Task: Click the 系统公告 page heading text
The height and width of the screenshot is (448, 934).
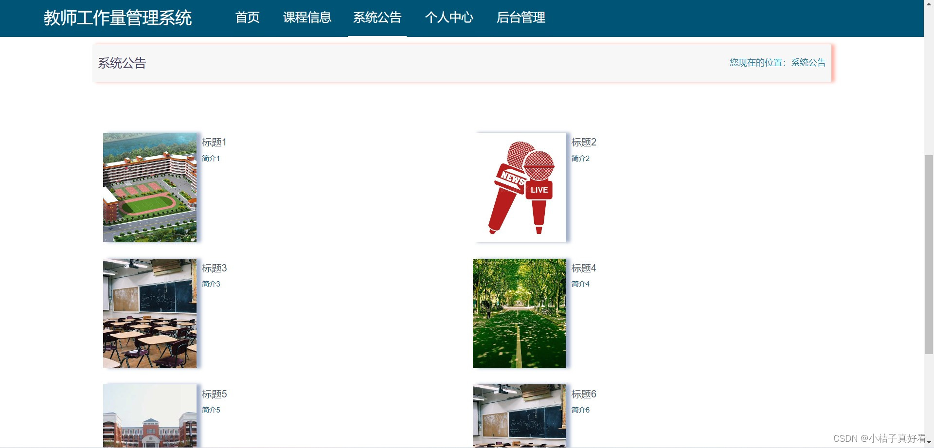Action: 122,63
